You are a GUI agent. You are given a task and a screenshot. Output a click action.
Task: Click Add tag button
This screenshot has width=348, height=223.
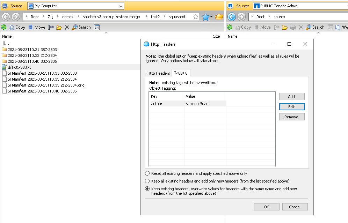(292, 97)
